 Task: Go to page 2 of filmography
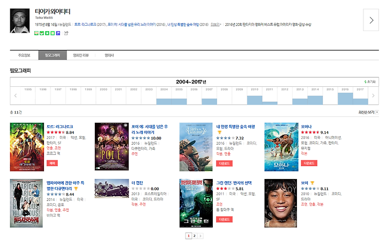(194, 236)
